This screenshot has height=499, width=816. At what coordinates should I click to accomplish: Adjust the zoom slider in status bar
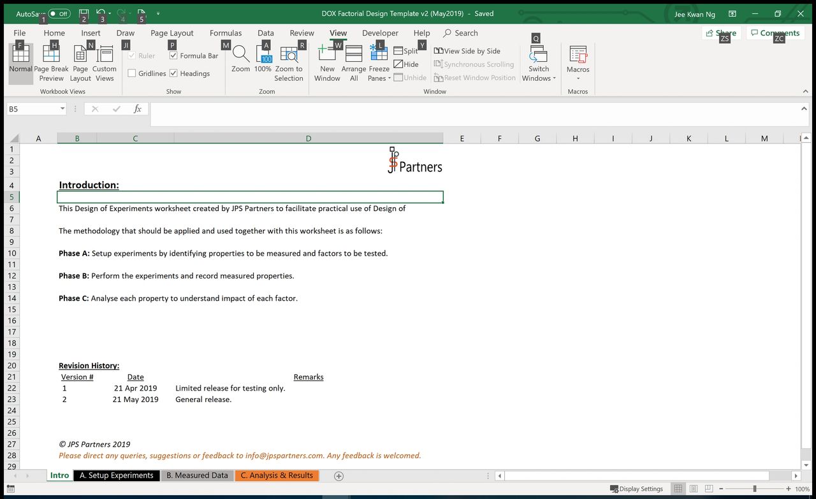pos(755,489)
